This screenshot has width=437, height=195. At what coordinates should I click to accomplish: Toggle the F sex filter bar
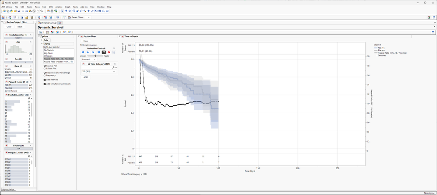point(11,62)
